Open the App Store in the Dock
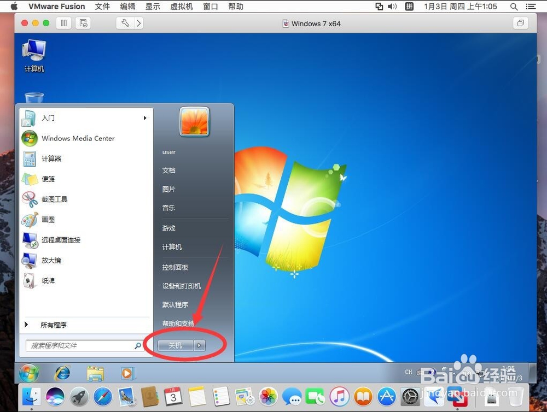The height and width of the screenshot is (412, 547). (x=387, y=397)
